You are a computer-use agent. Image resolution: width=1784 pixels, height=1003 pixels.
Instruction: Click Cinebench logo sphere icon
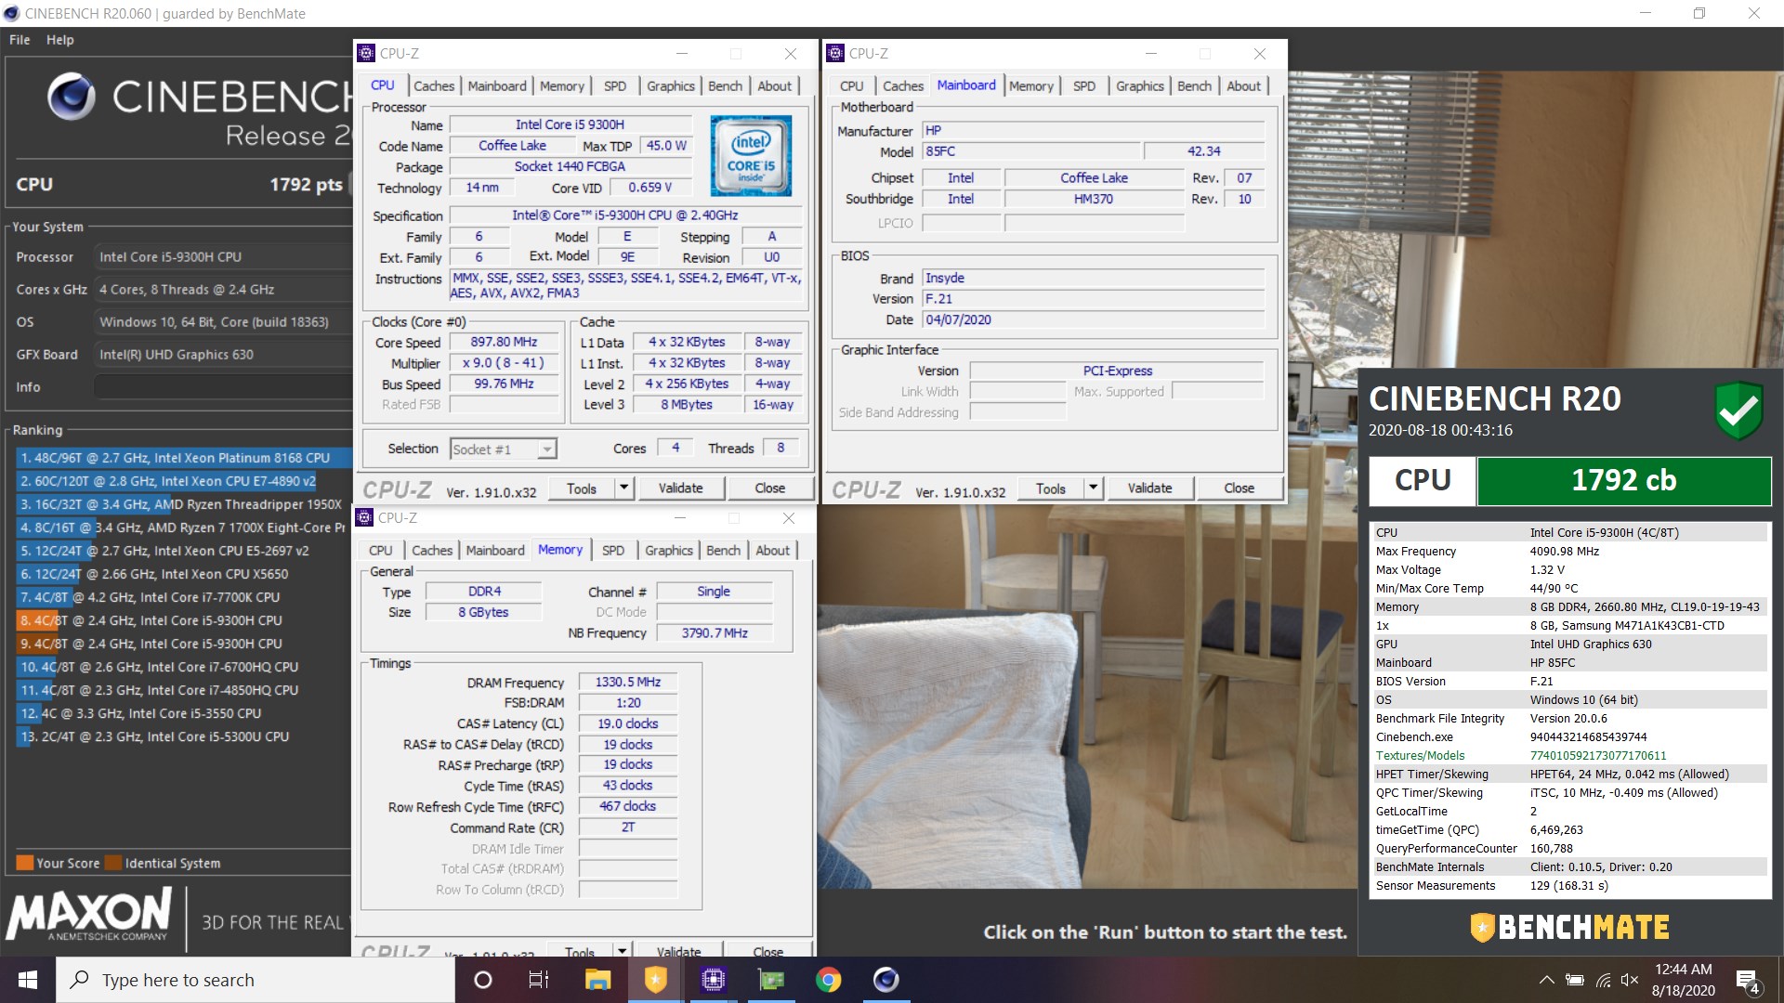point(72,97)
